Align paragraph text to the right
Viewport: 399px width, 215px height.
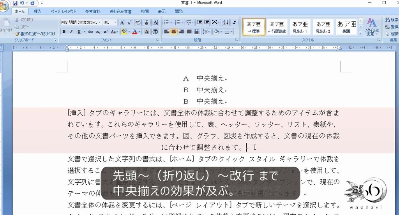click(x=182, y=32)
